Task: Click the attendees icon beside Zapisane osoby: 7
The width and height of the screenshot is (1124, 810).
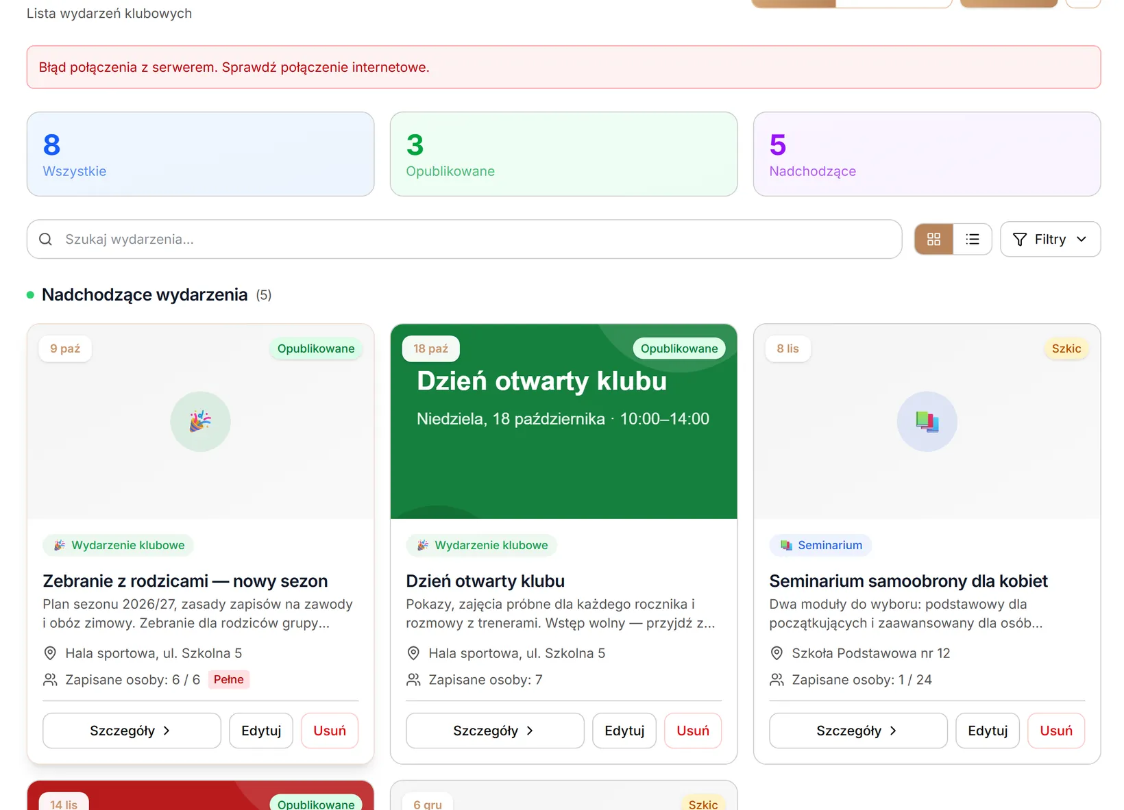Action: (x=413, y=680)
